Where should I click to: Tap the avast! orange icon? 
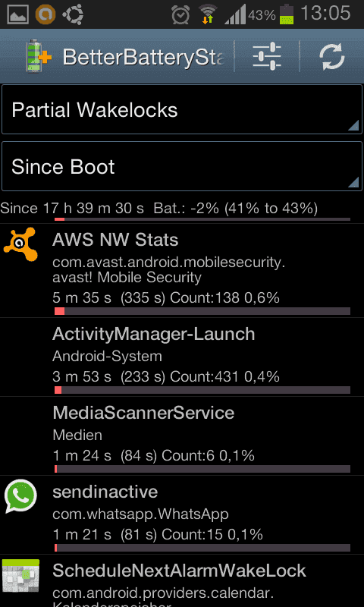tap(20, 244)
